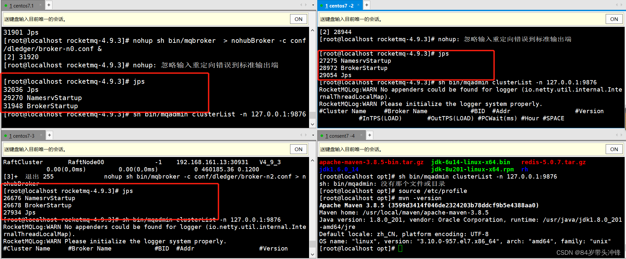Click 'apache-maven-3.8.5-bin.tar.gz' file name in consent7 -4
This screenshot has height=259, width=626.
(371, 162)
